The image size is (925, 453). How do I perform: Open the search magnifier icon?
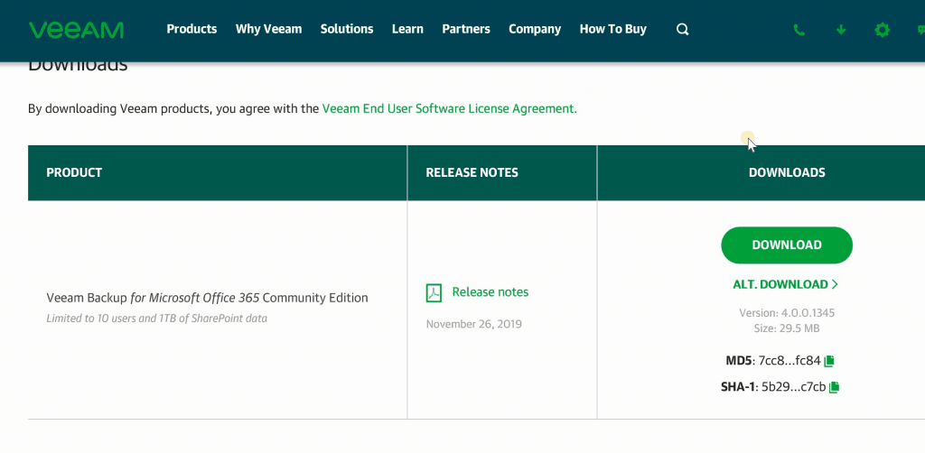(683, 30)
